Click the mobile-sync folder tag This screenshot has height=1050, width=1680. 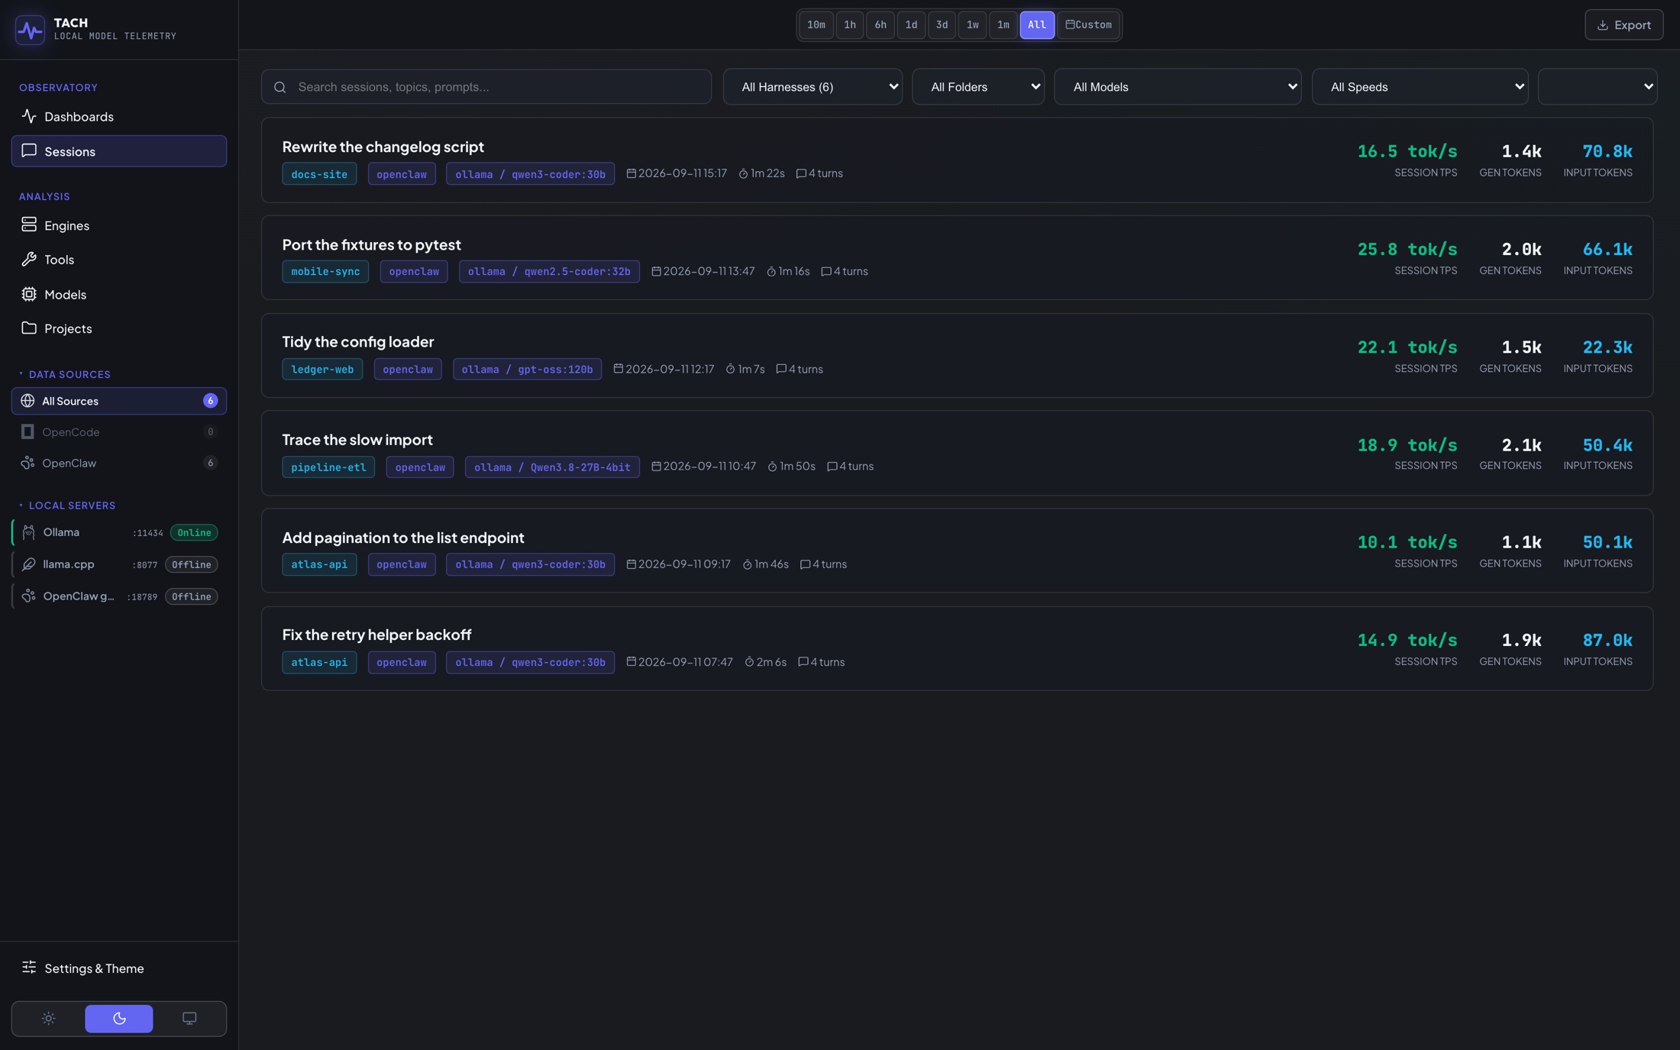[x=325, y=272]
